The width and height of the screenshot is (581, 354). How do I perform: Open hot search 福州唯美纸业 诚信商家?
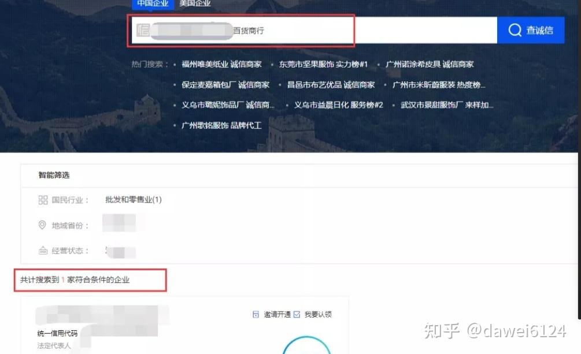click(x=221, y=64)
